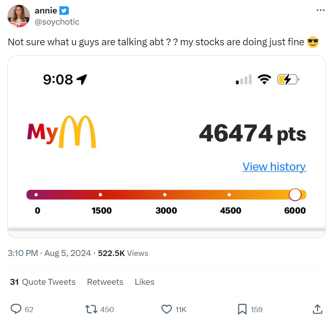Tap the Wi-Fi icon in the status bar
Image resolution: width=330 pixels, height=320 pixels.
click(265, 79)
